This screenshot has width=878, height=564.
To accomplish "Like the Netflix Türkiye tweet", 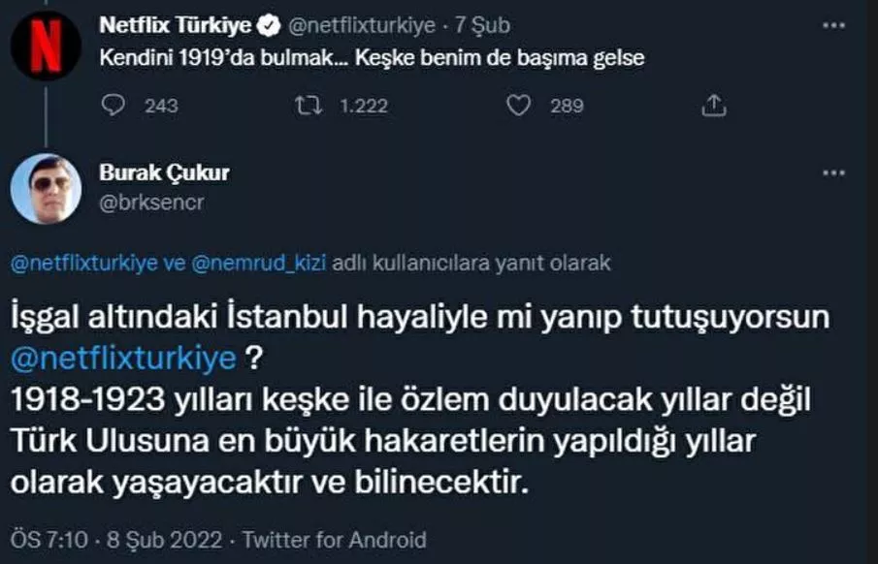I will coord(519,105).
